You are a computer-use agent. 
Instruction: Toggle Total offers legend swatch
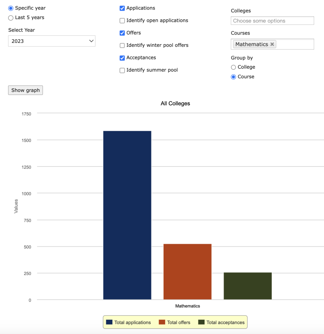click(162, 322)
